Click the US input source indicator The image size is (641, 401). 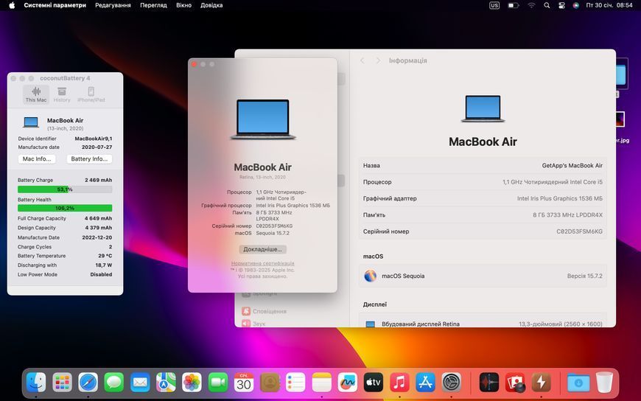[x=494, y=5]
